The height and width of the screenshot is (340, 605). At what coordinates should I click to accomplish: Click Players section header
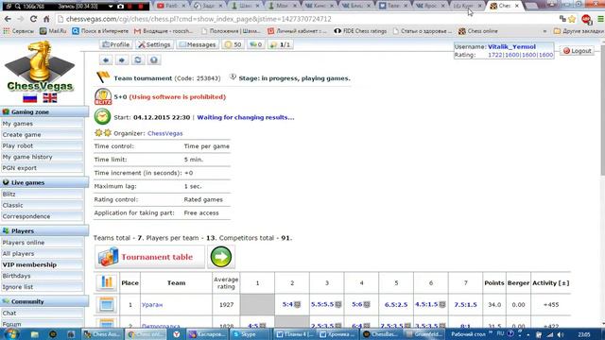[x=44, y=231]
